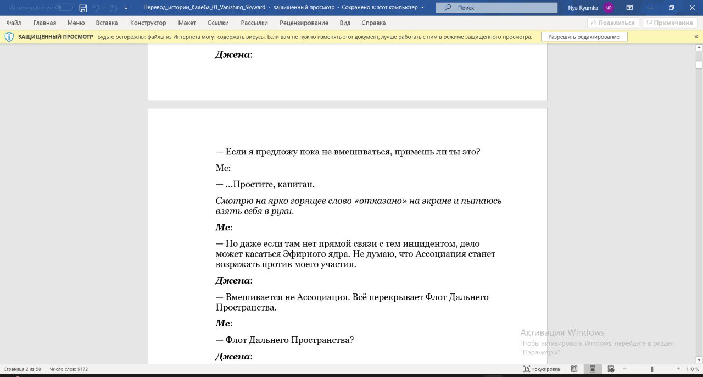Toggle the Автосохранение switch
The width and height of the screenshot is (703, 377).
(x=64, y=8)
